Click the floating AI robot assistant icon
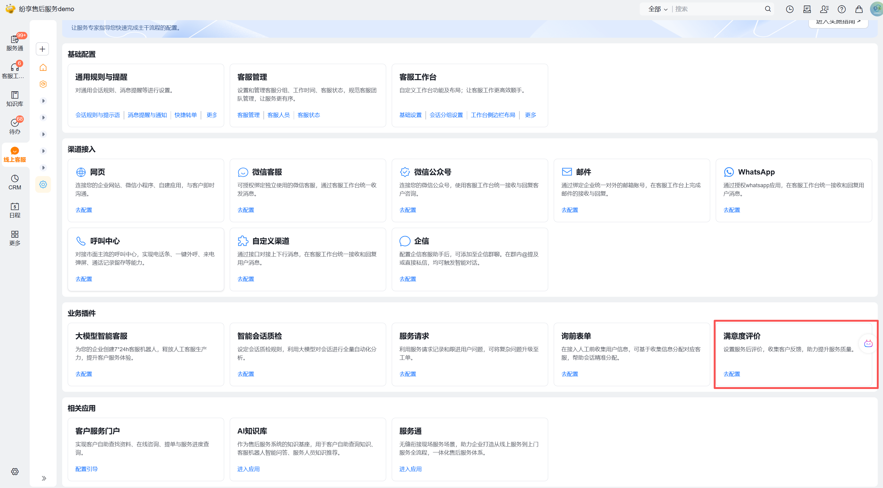 point(868,343)
